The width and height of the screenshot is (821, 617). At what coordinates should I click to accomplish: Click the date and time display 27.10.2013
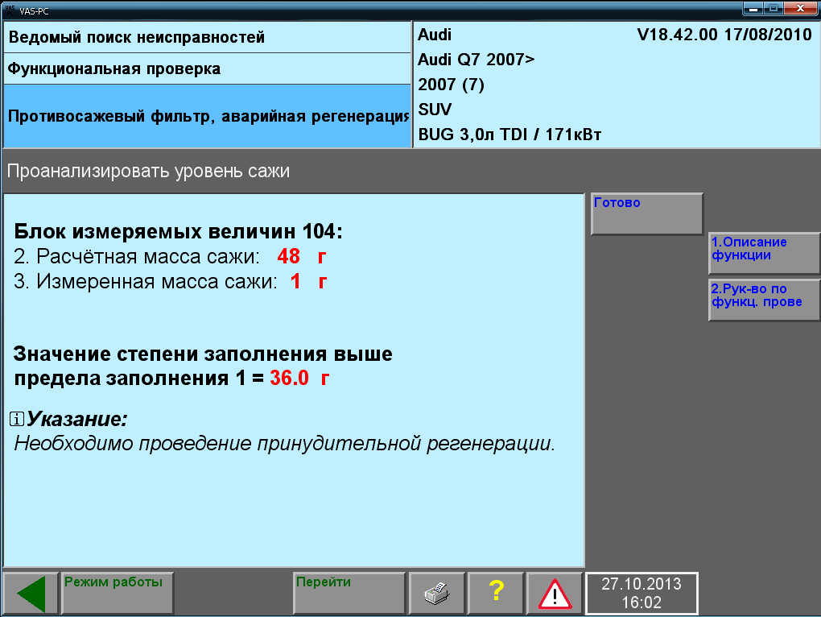coord(642,594)
